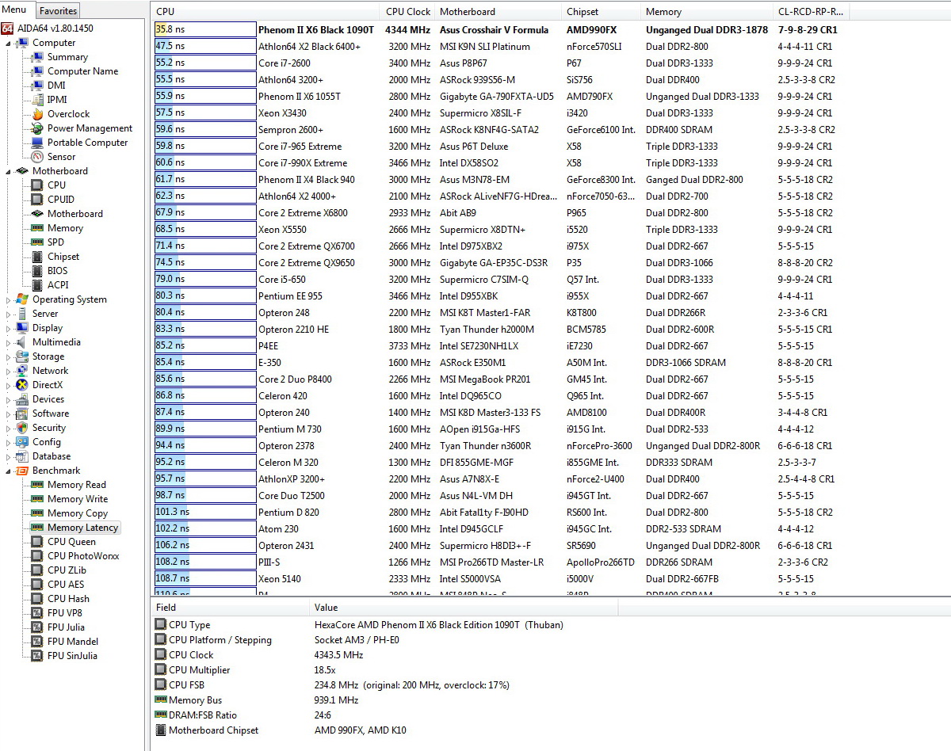Screen dimensions: 951x751
Task: Click the Field column header
Action: (x=231, y=608)
